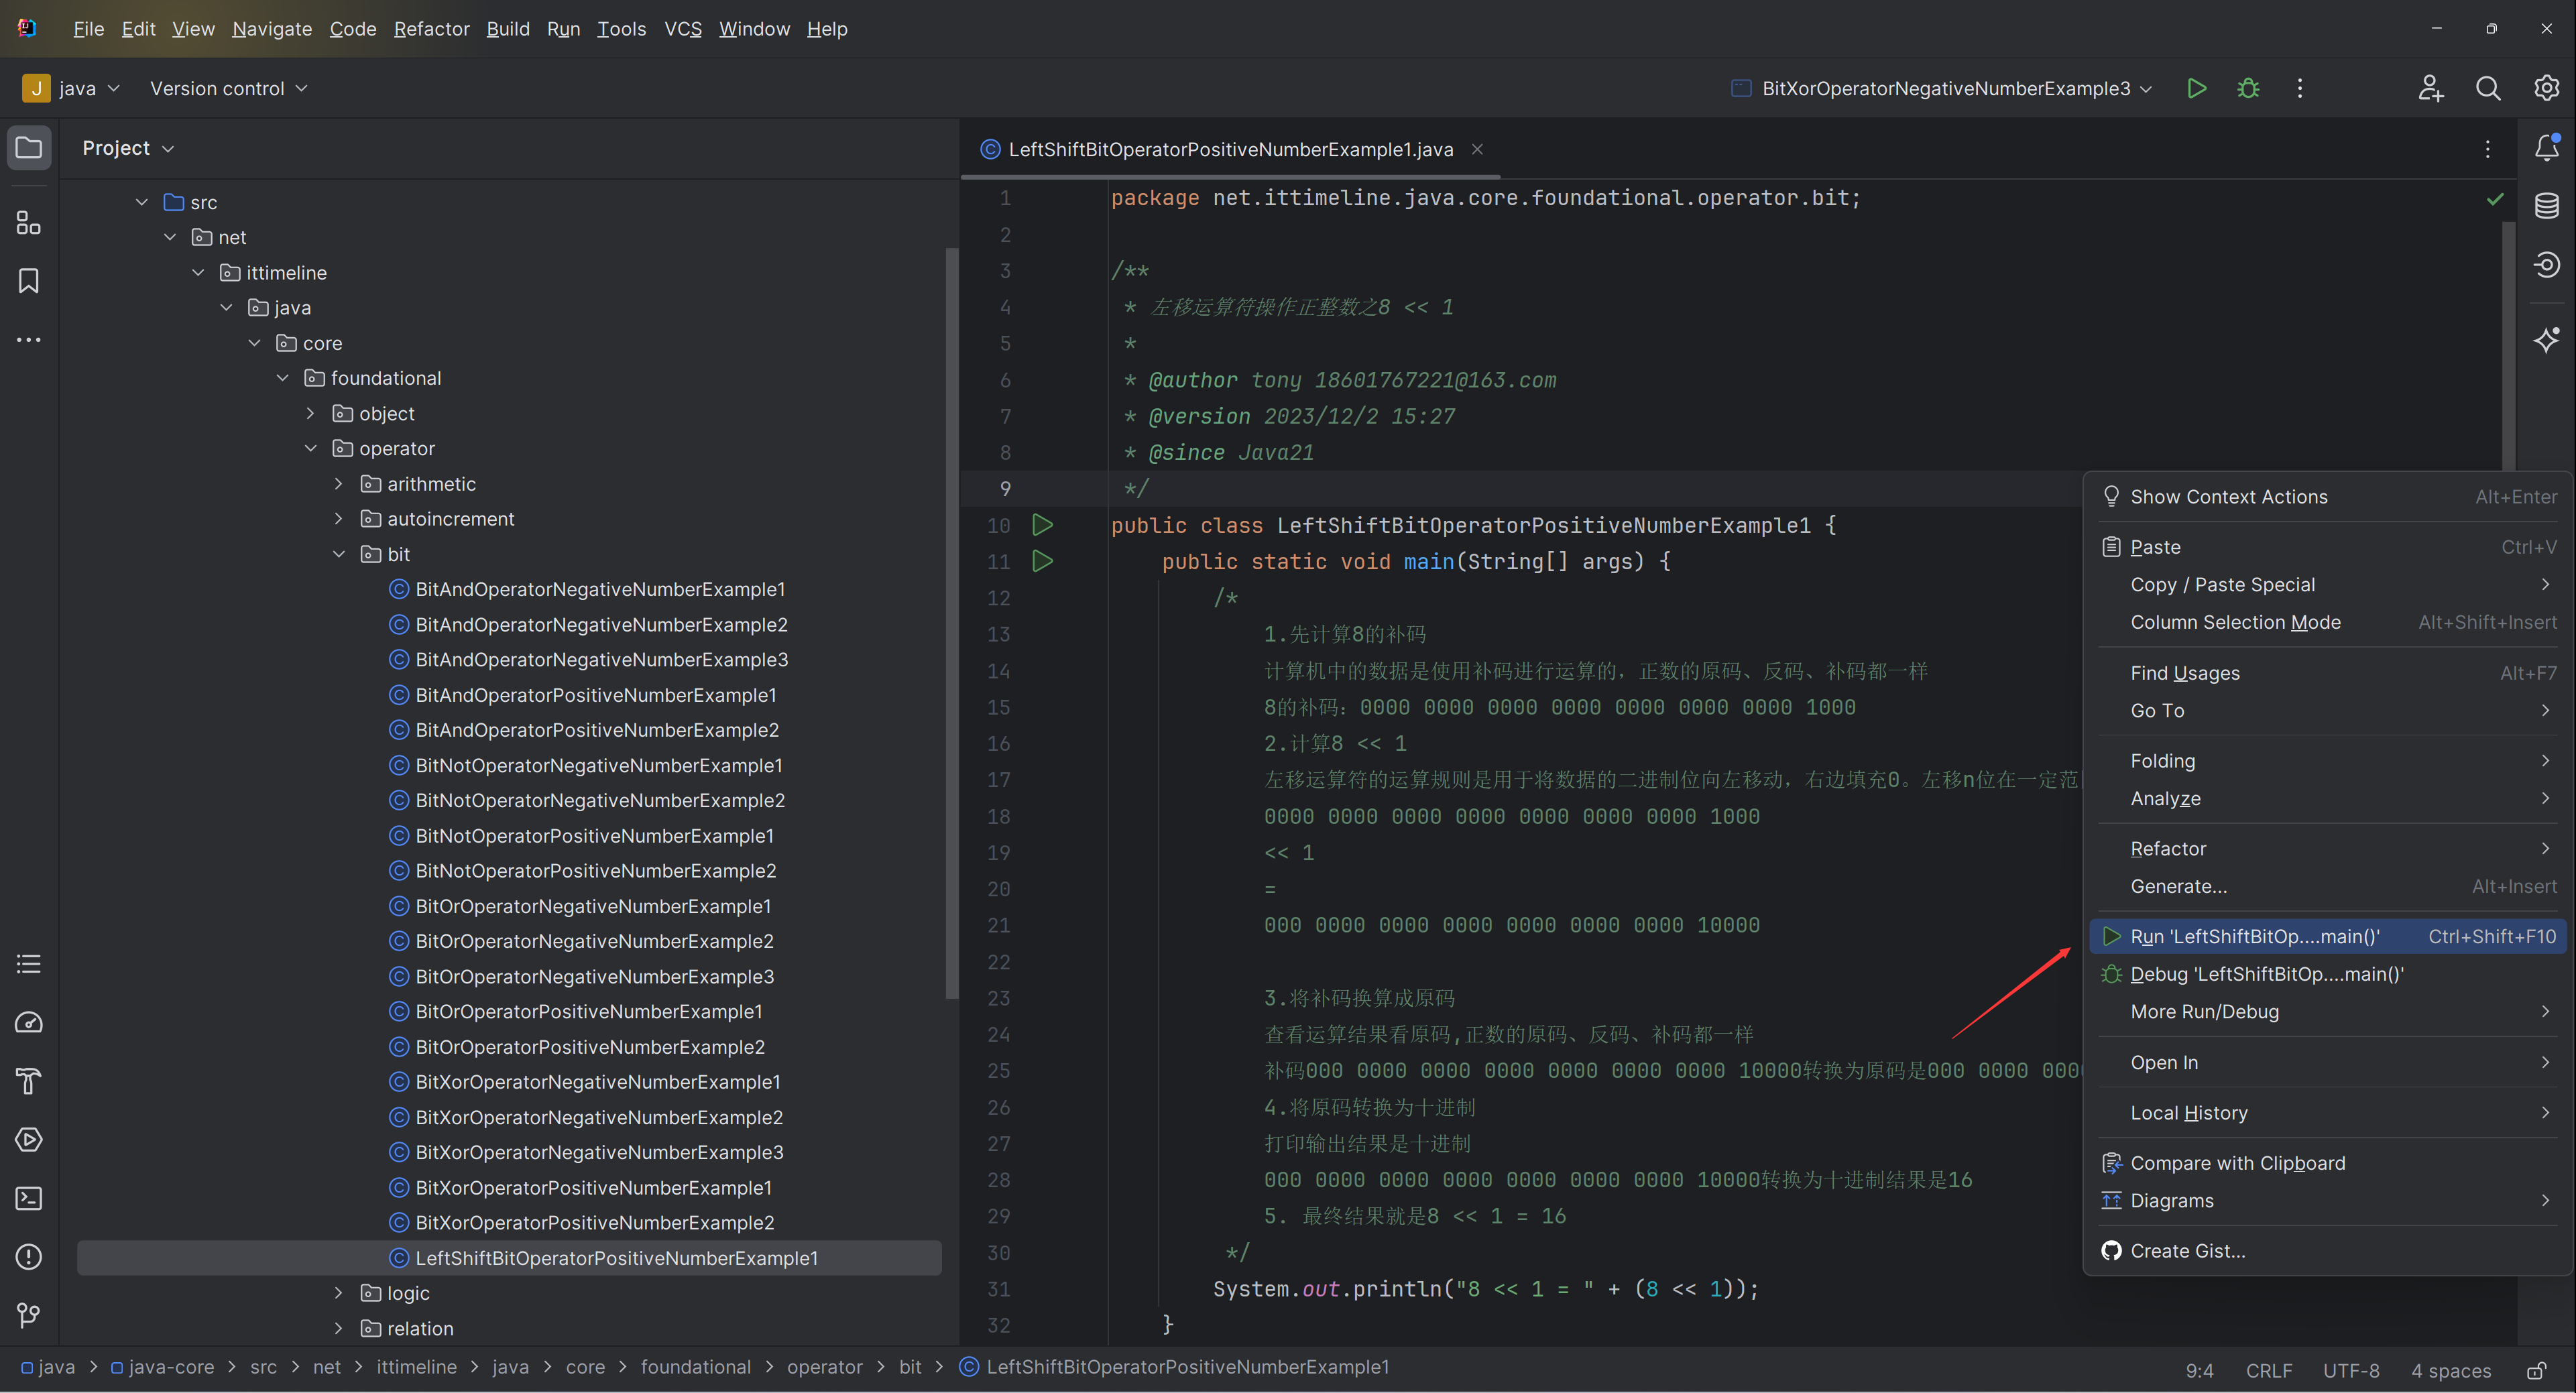This screenshot has height=1393, width=2576.
Task: Open the Git tool window icon
Action: 29,1315
